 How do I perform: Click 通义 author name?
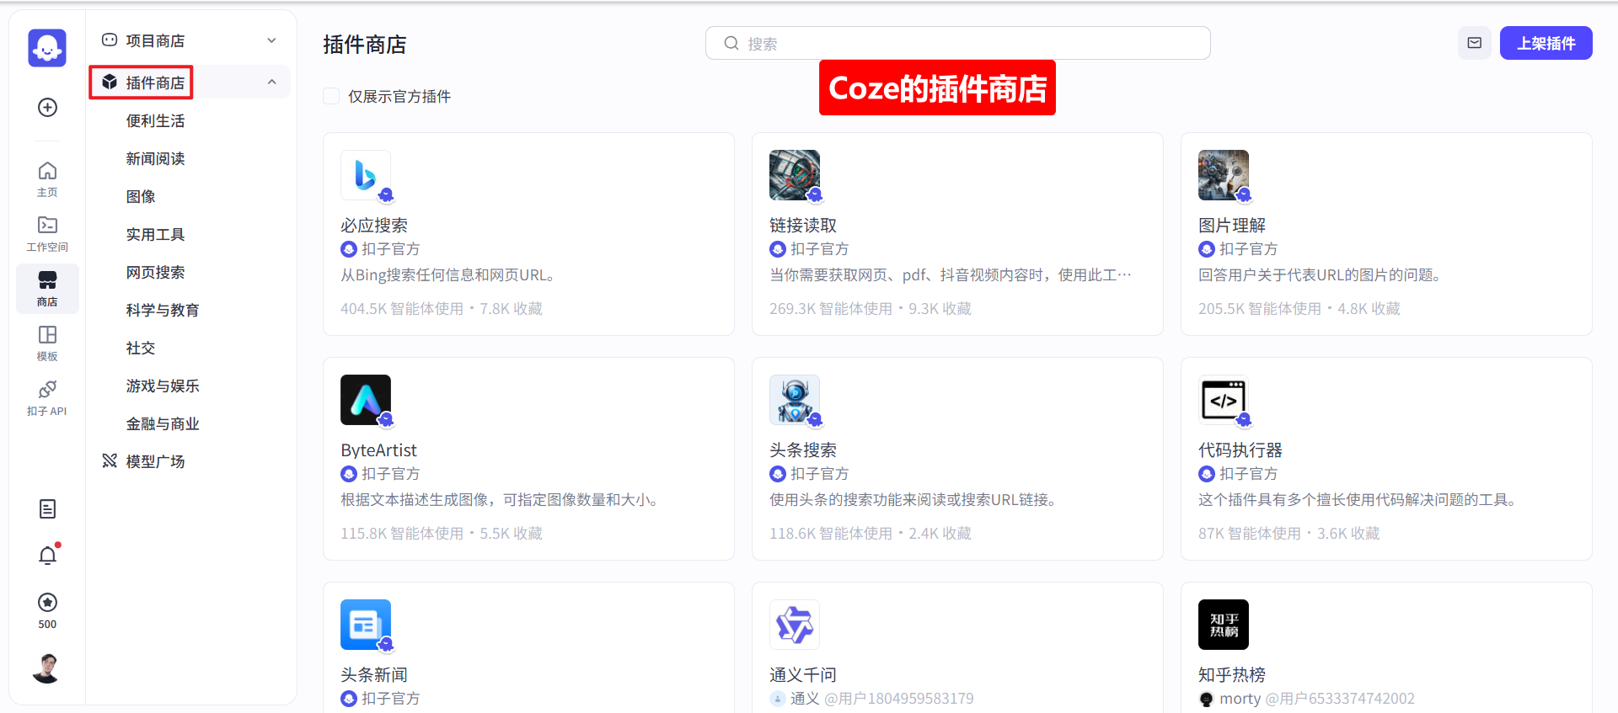coord(805,699)
